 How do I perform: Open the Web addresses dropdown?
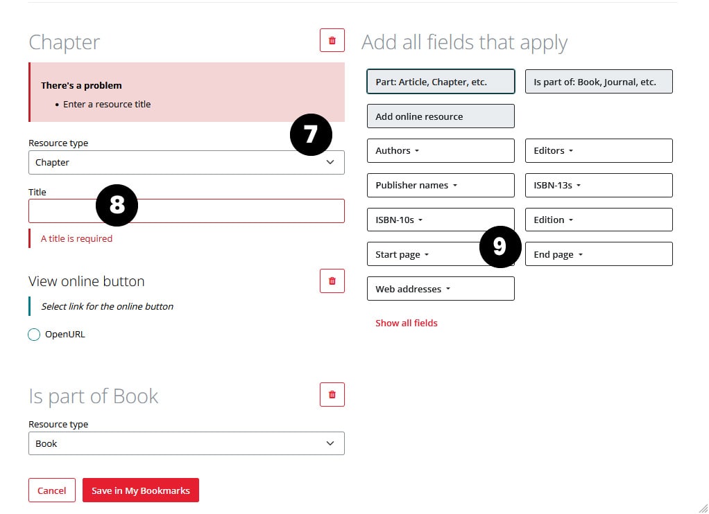pos(440,289)
